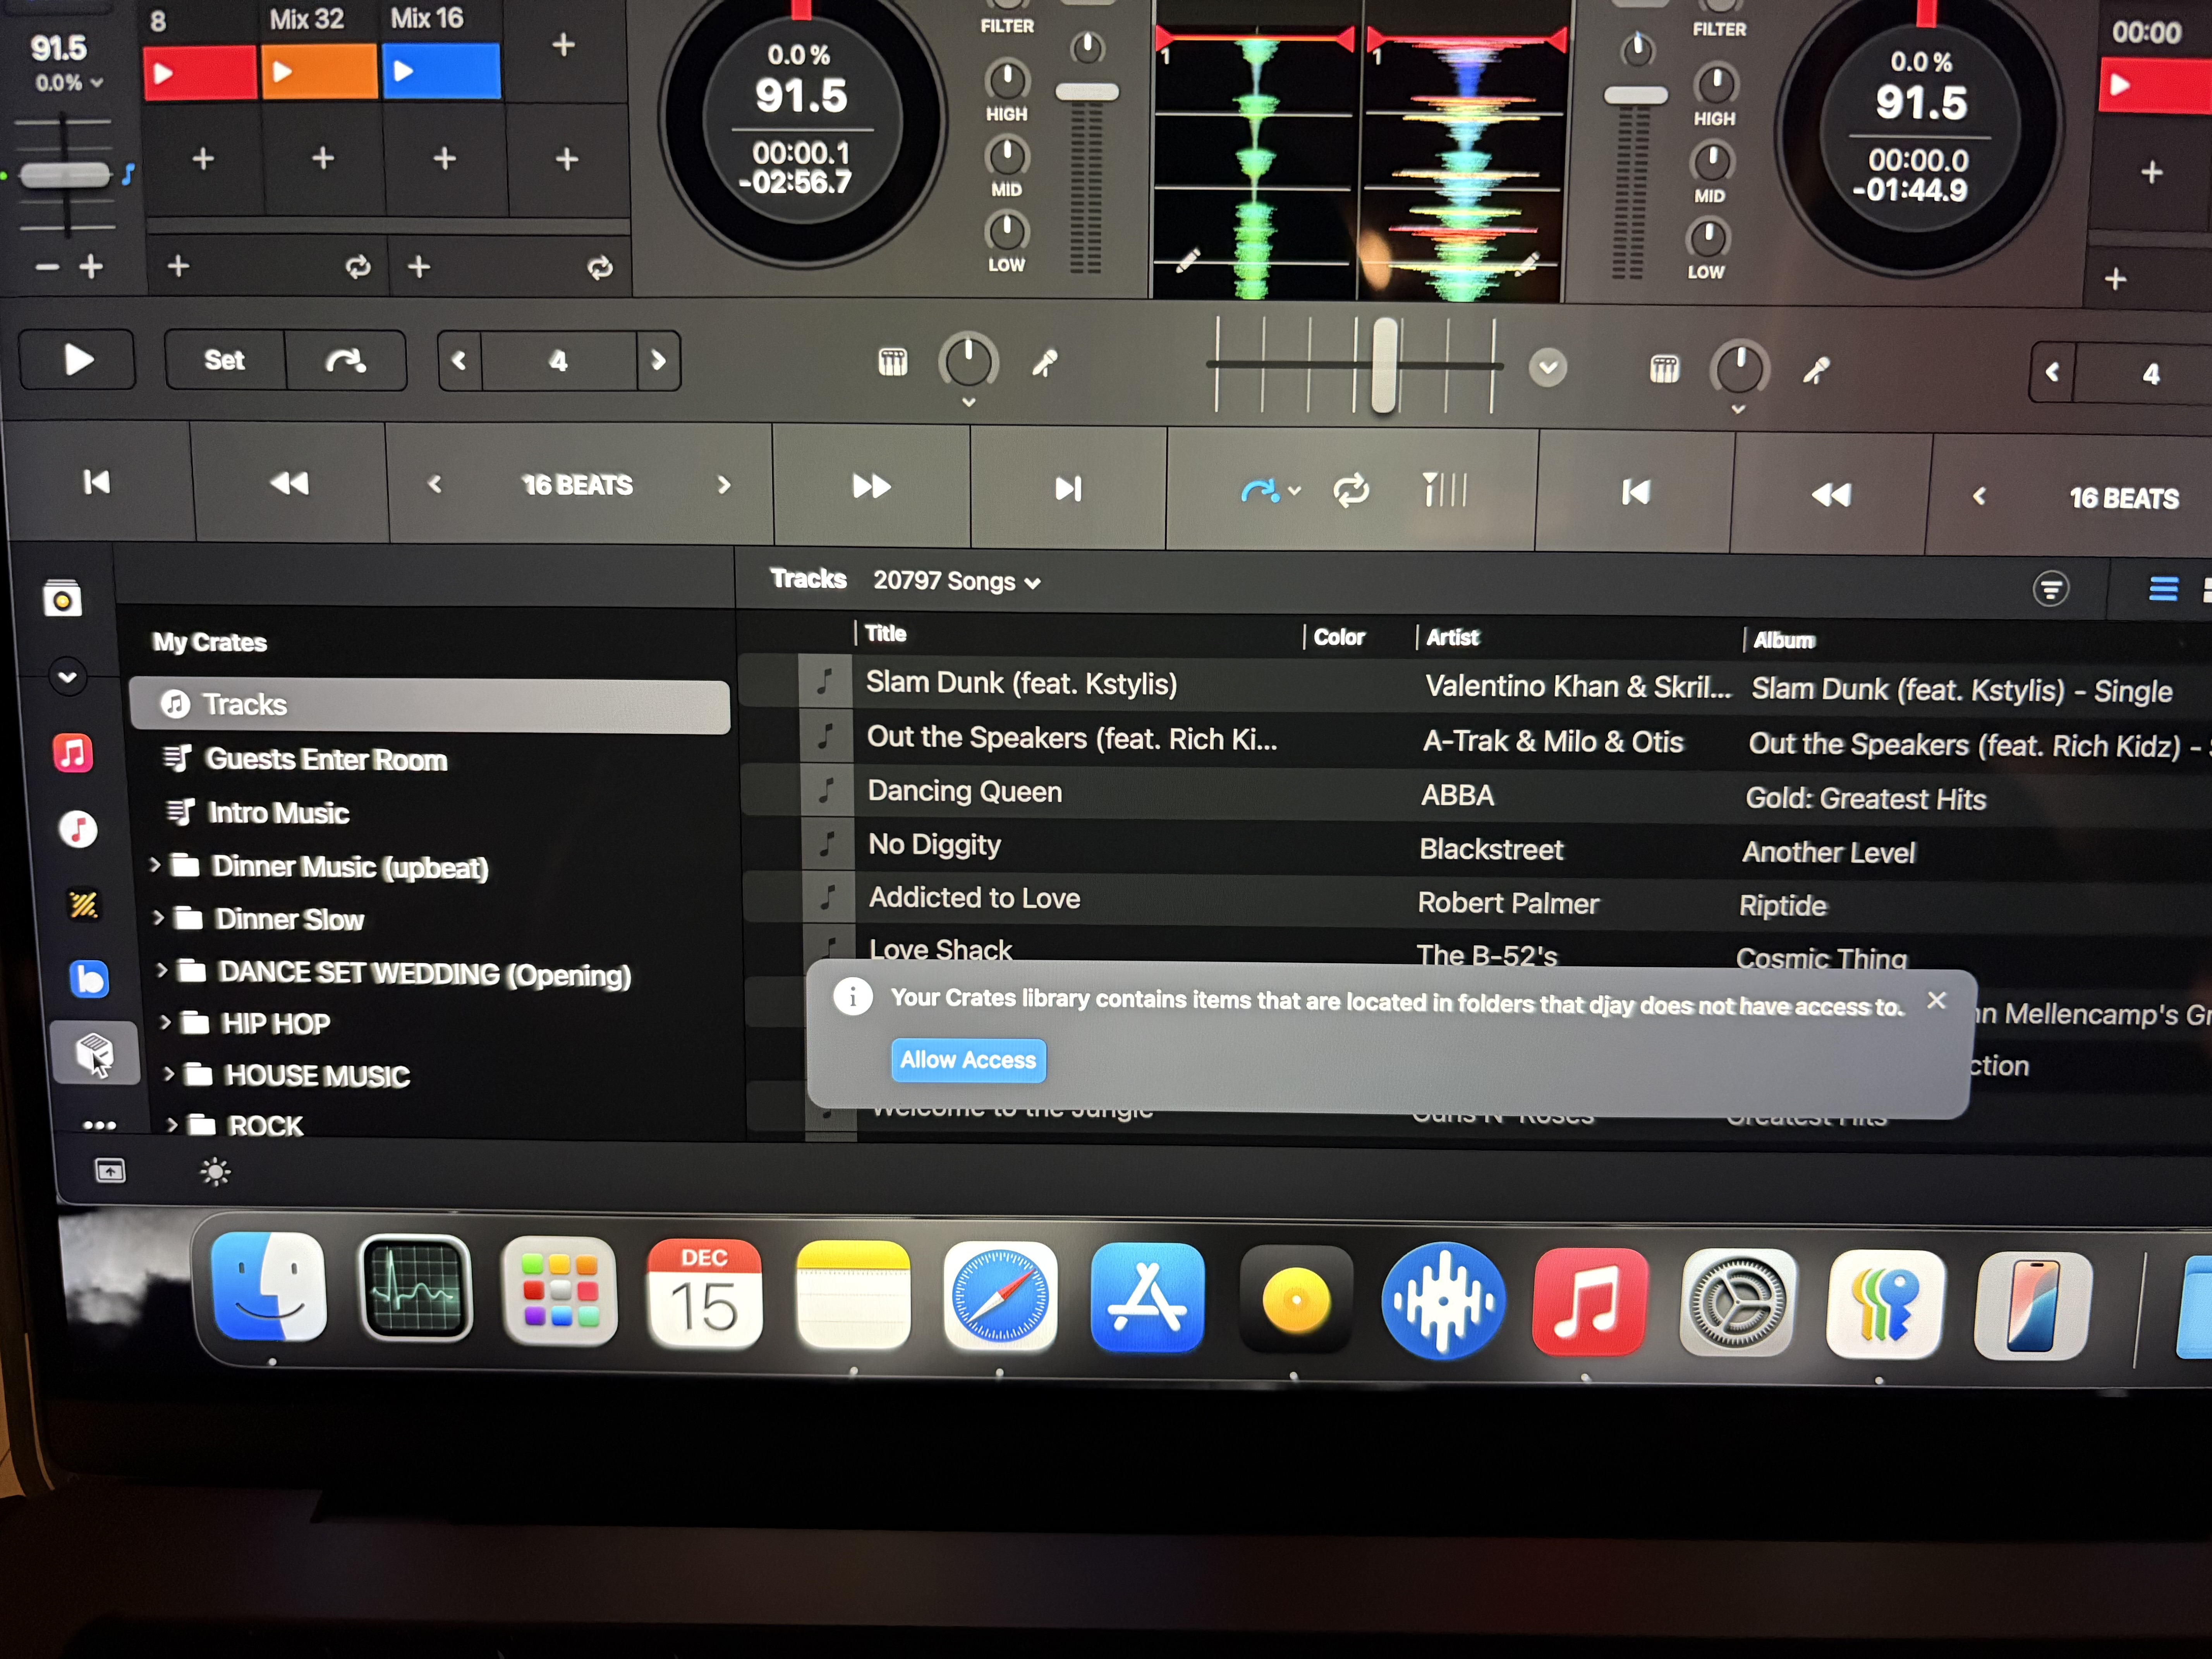Viewport: 2212px width, 1659px height.
Task: Rewind the left deck
Action: click(x=290, y=485)
